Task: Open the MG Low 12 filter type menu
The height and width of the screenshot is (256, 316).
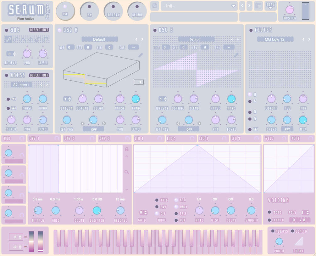Action: point(275,39)
